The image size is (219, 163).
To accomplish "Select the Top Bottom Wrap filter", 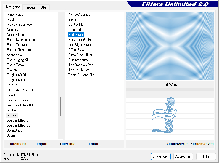I will (81, 65).
